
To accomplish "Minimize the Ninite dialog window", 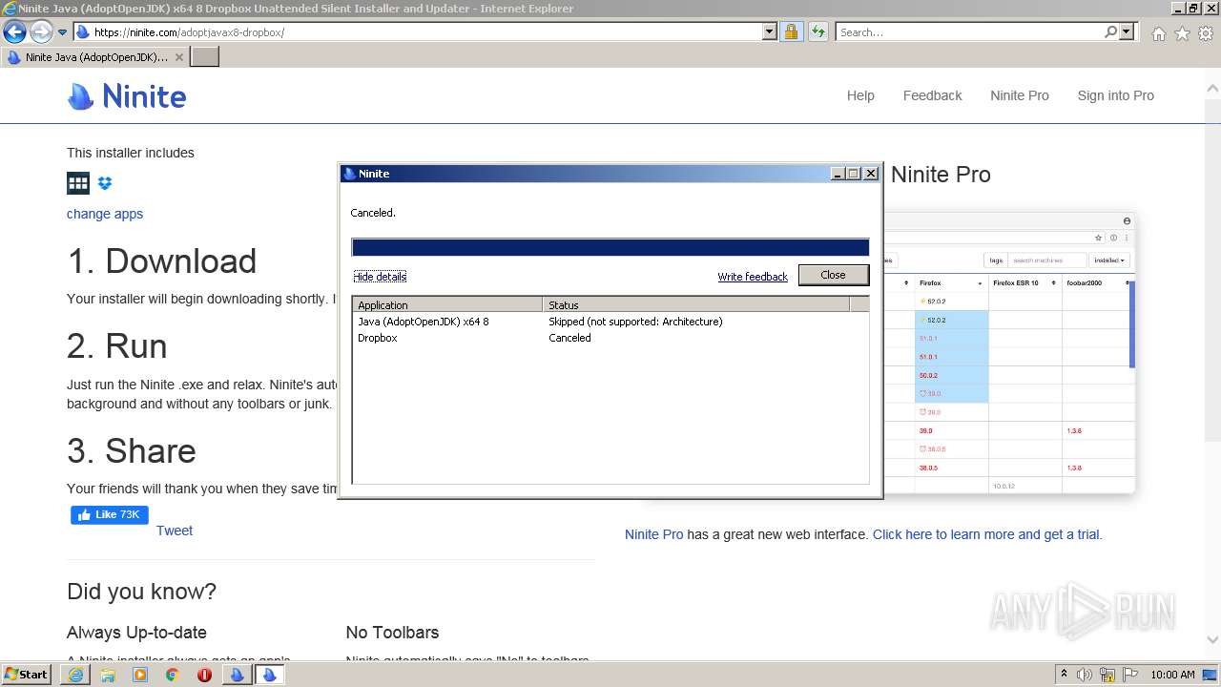I will [838, 174].
